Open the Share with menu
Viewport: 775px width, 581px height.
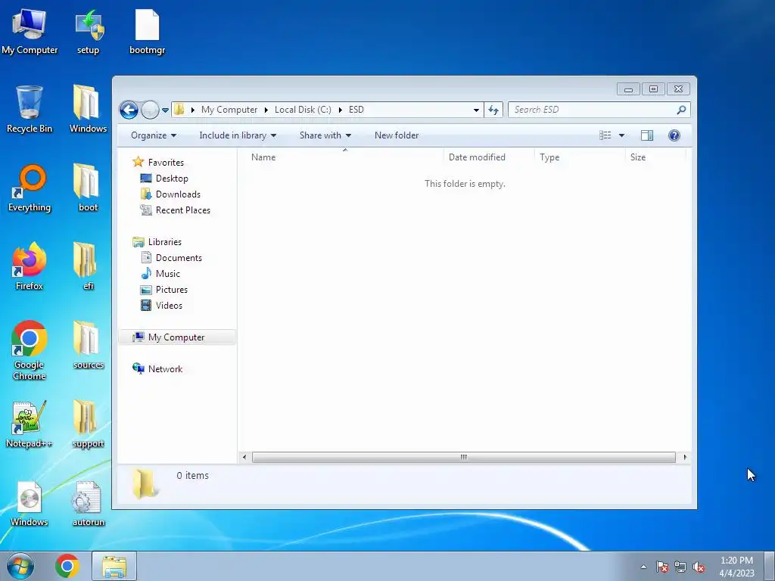click(x=325, y=135)
